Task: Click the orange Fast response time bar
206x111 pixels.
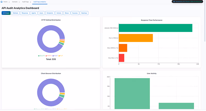Action: click(x=136, y=38)
